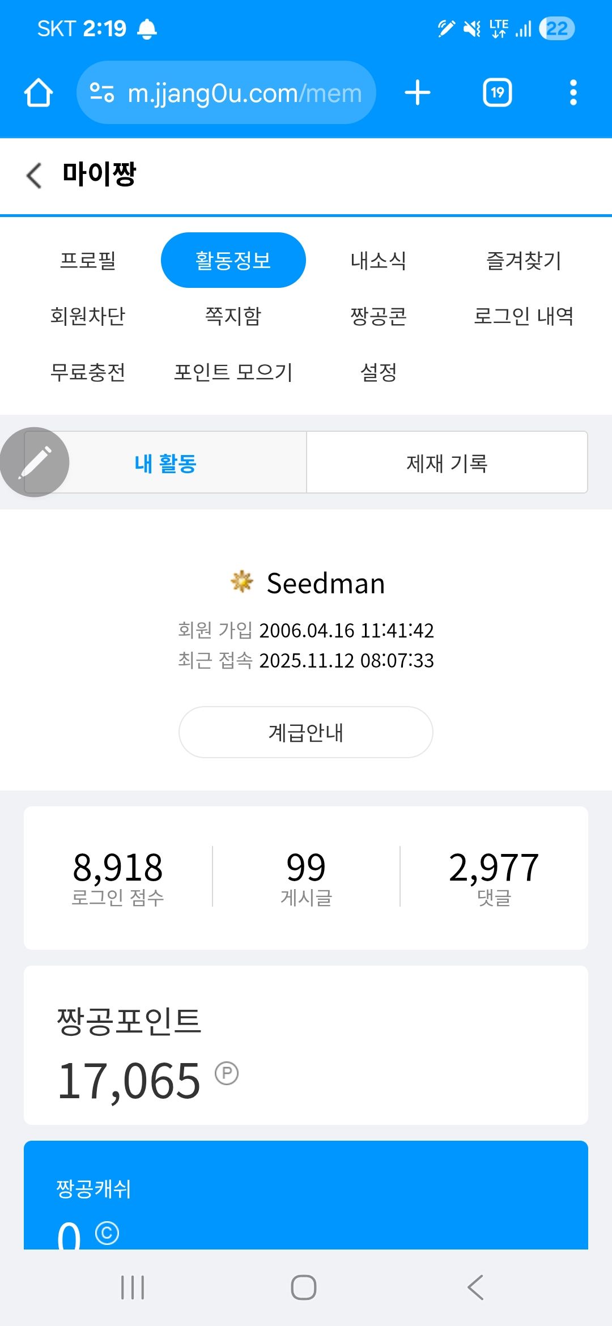Tap the floating pencil write button

coord(35,462)
